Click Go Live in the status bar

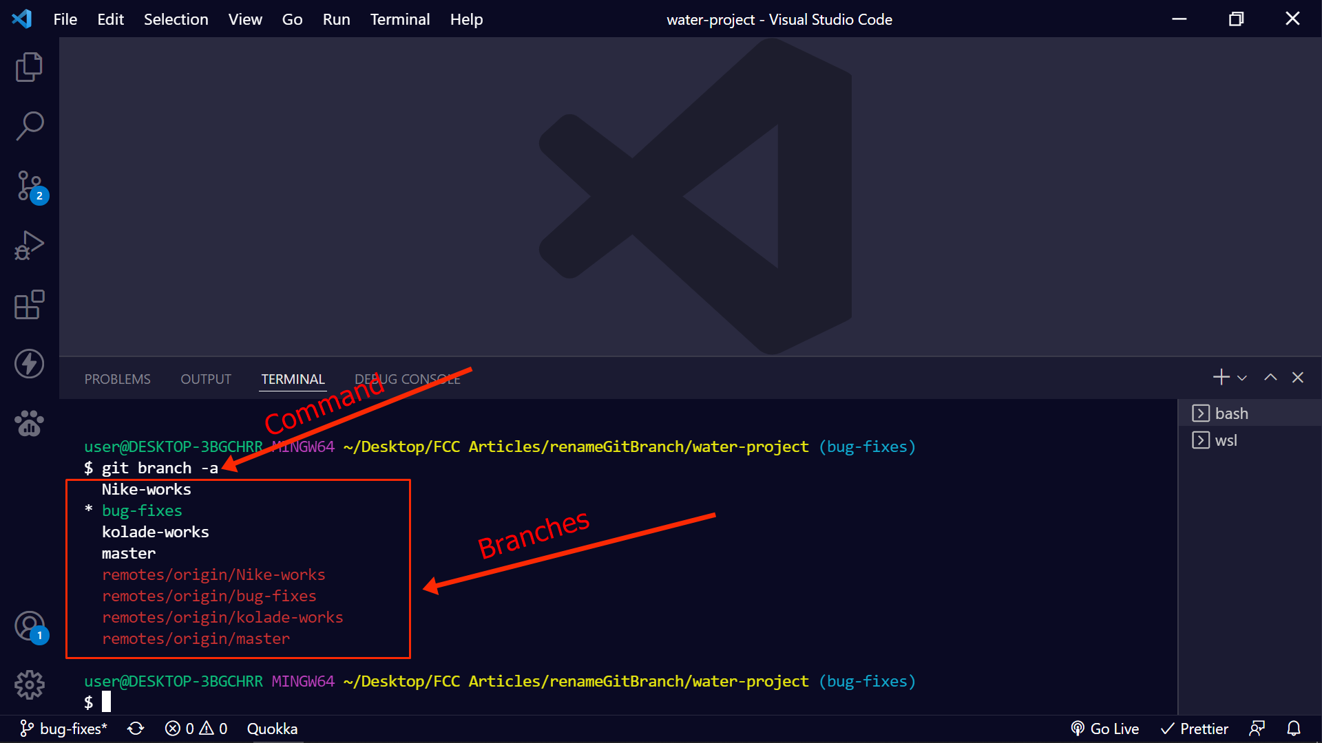tap(1105, 729)
